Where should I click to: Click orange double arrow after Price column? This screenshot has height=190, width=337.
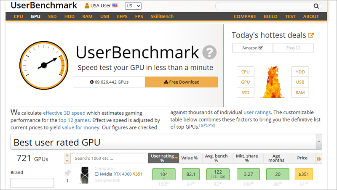319,159
